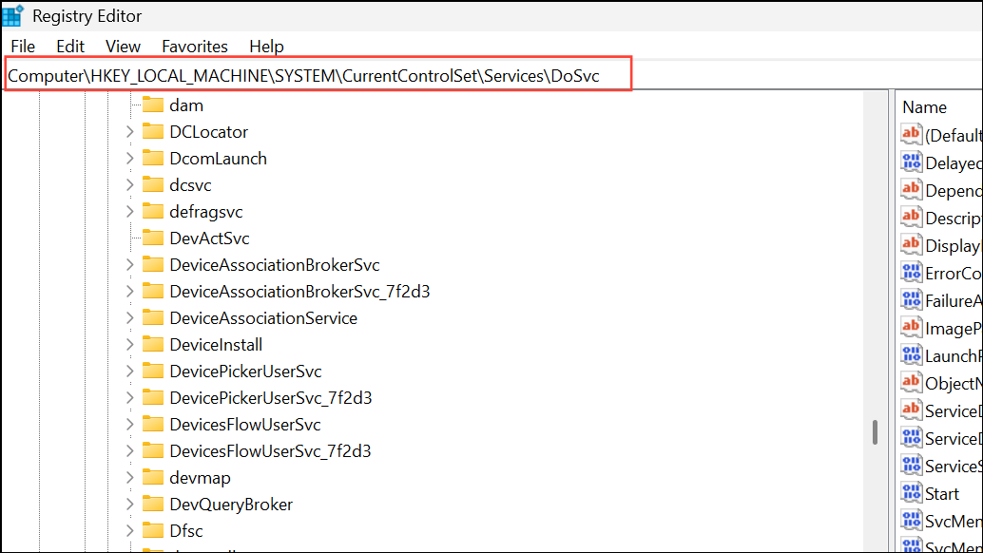Select the DevicesFlowUserSvc_7f2d3 key label
Image resolution: width=983 pixels, height=553 pixels.
coord(270,451)
